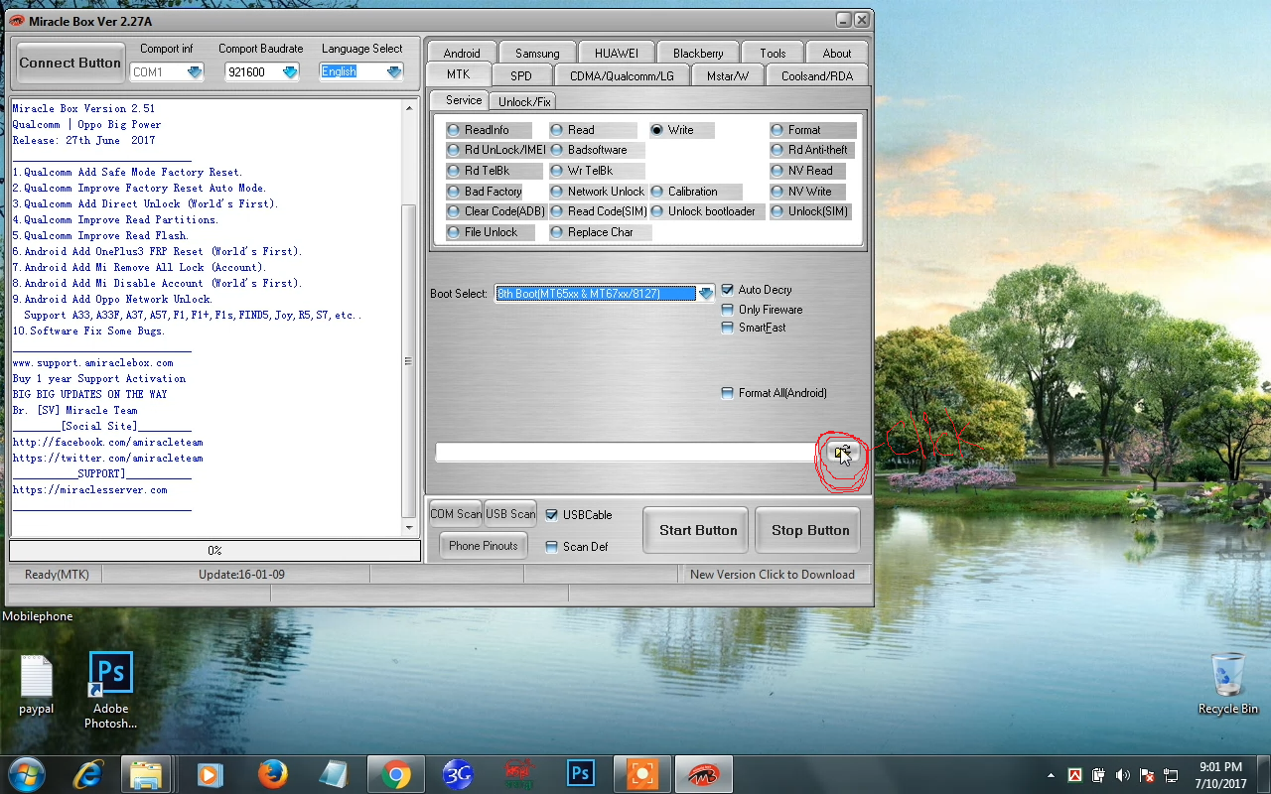Click the 3G app taskbar icon

coord(457,773)
